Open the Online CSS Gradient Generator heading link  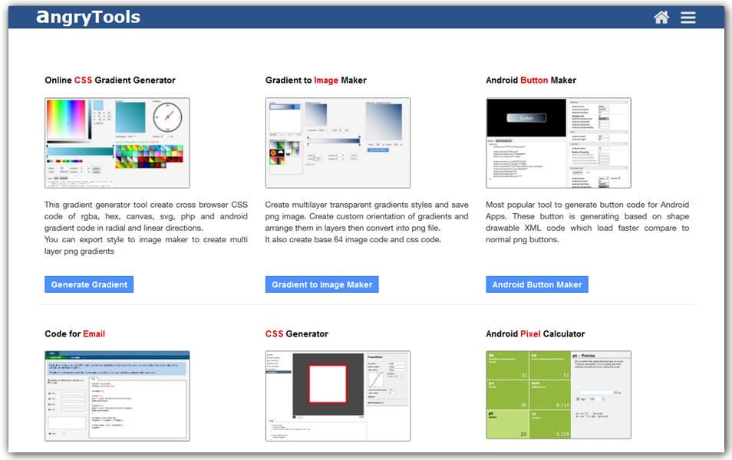coord(109,80)
